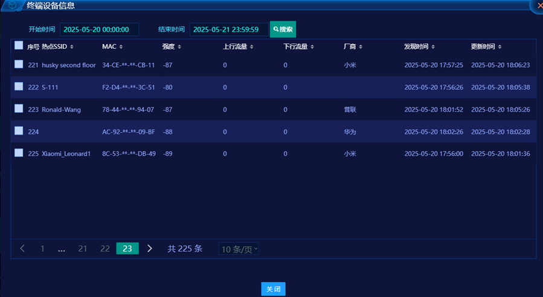Click signal strength -80 value
Screen dimensions: 543x297
167,88
